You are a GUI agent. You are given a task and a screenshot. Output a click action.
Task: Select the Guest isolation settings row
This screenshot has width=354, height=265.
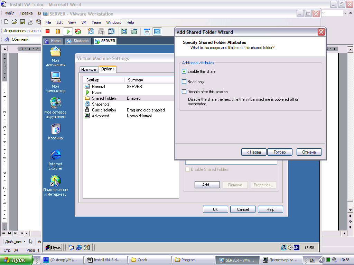pyautogui.click(x=129, y=110)
